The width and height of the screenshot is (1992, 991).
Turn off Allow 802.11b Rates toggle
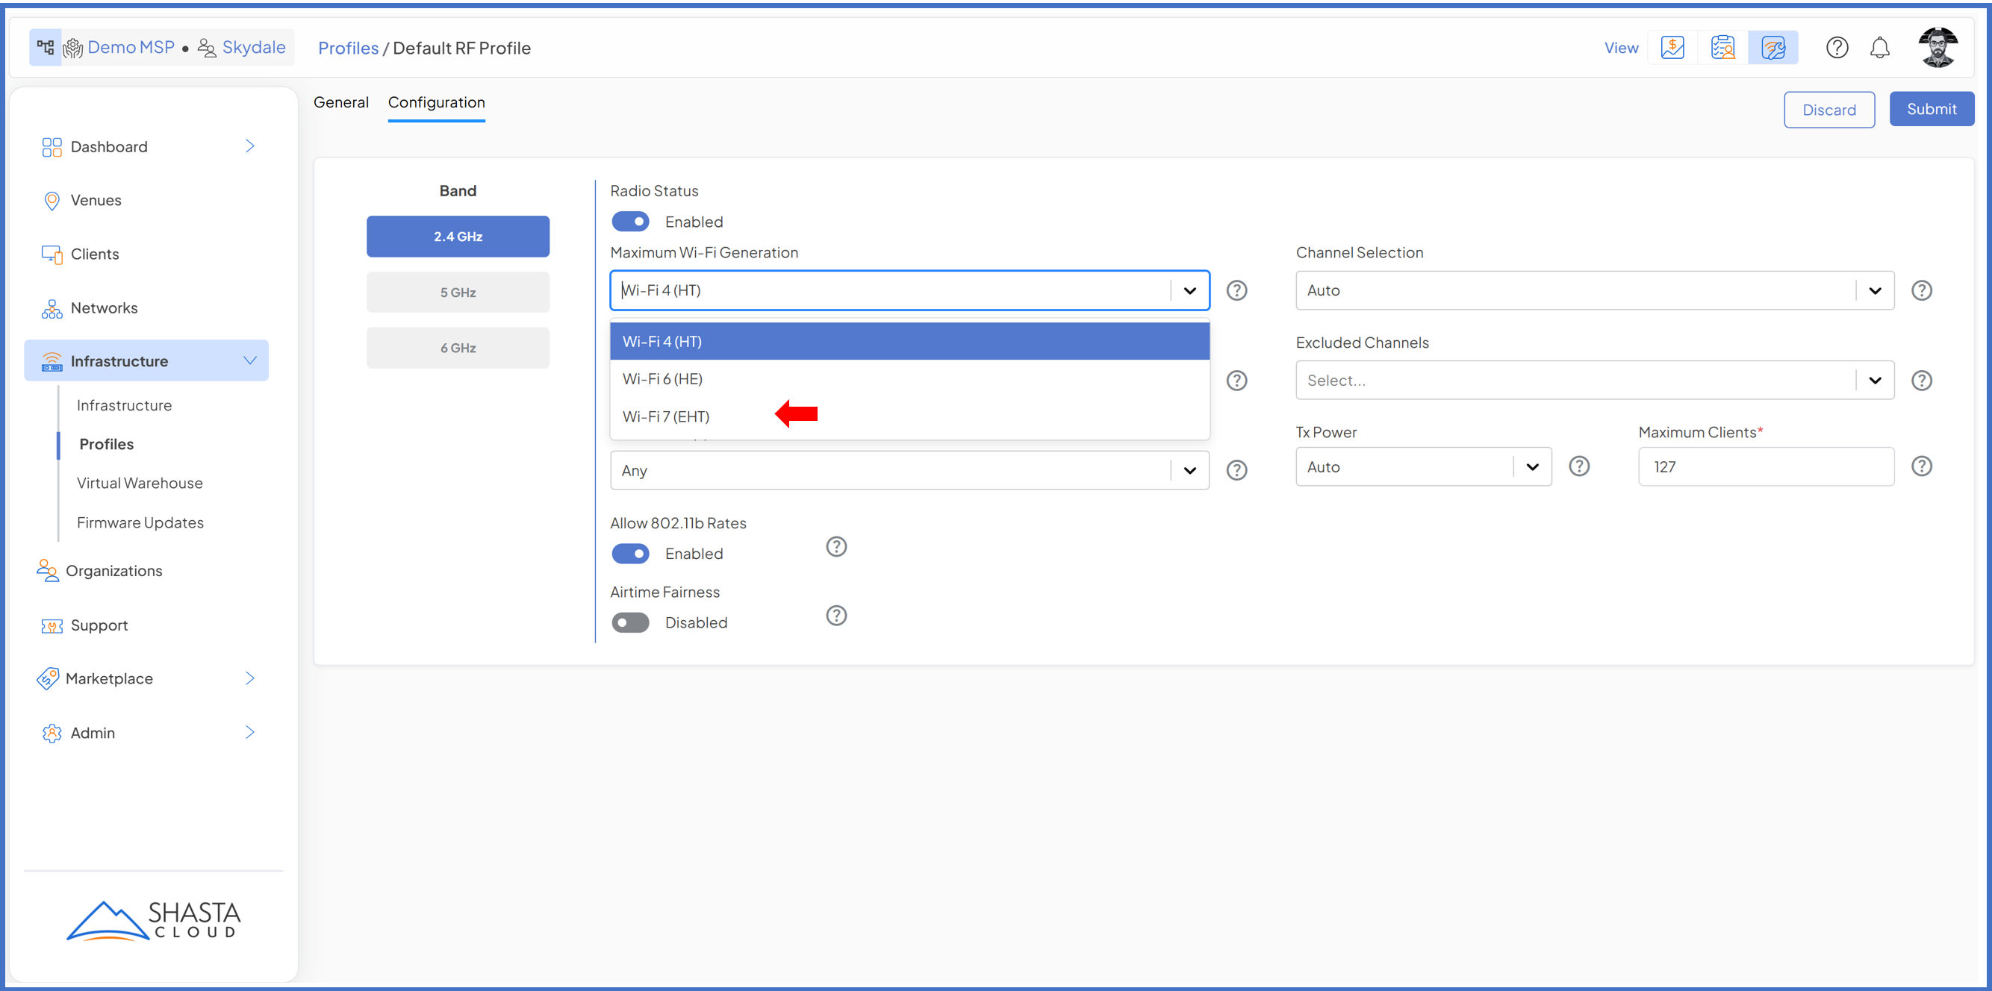click(630, 554)
